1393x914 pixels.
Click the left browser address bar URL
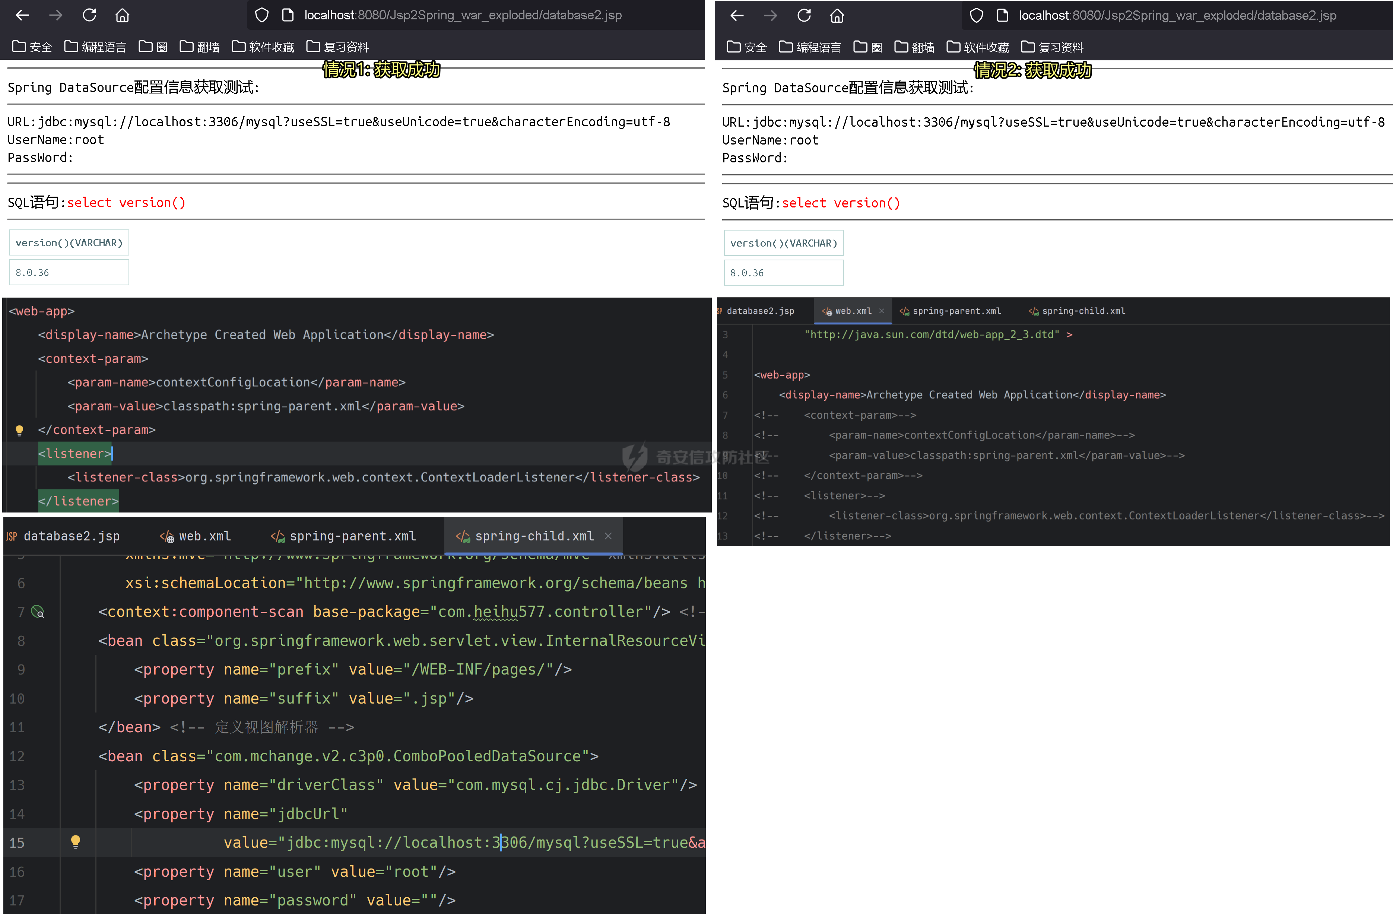[462, 15]
